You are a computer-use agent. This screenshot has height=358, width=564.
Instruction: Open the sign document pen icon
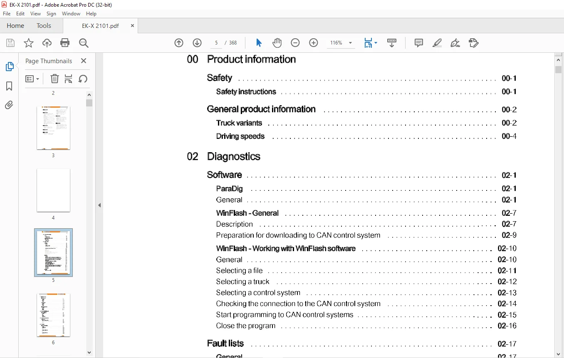[x=455, y=43]
